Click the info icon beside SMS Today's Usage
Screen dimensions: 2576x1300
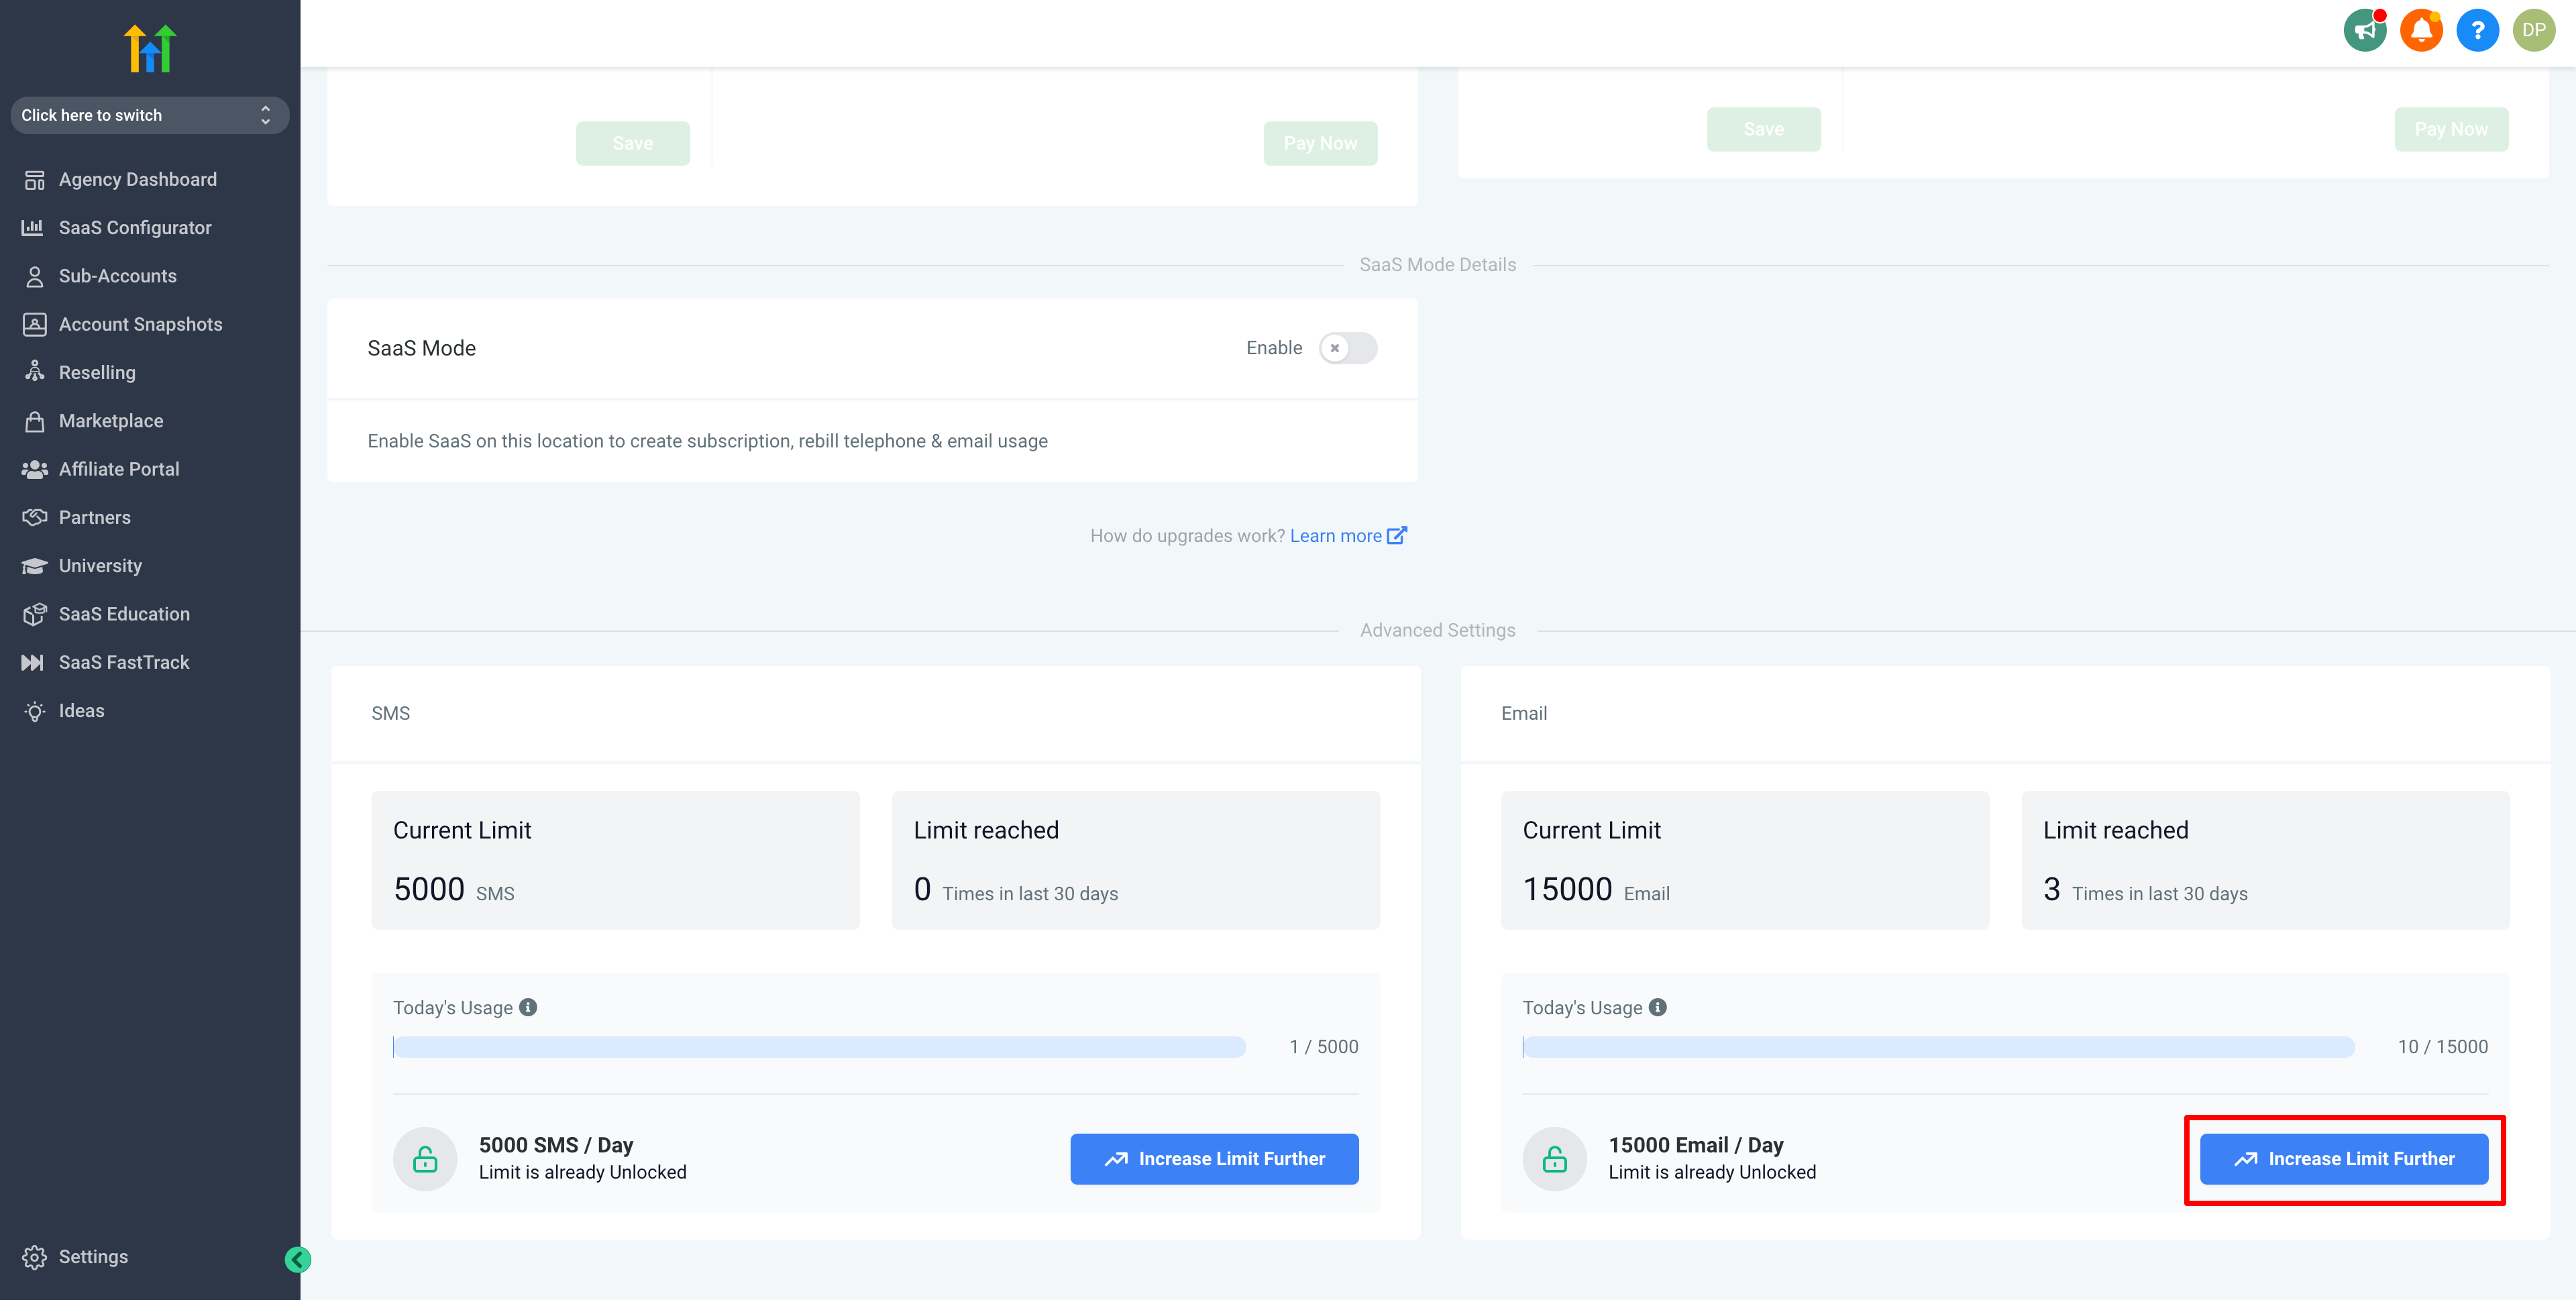[x=528, y=1007]
